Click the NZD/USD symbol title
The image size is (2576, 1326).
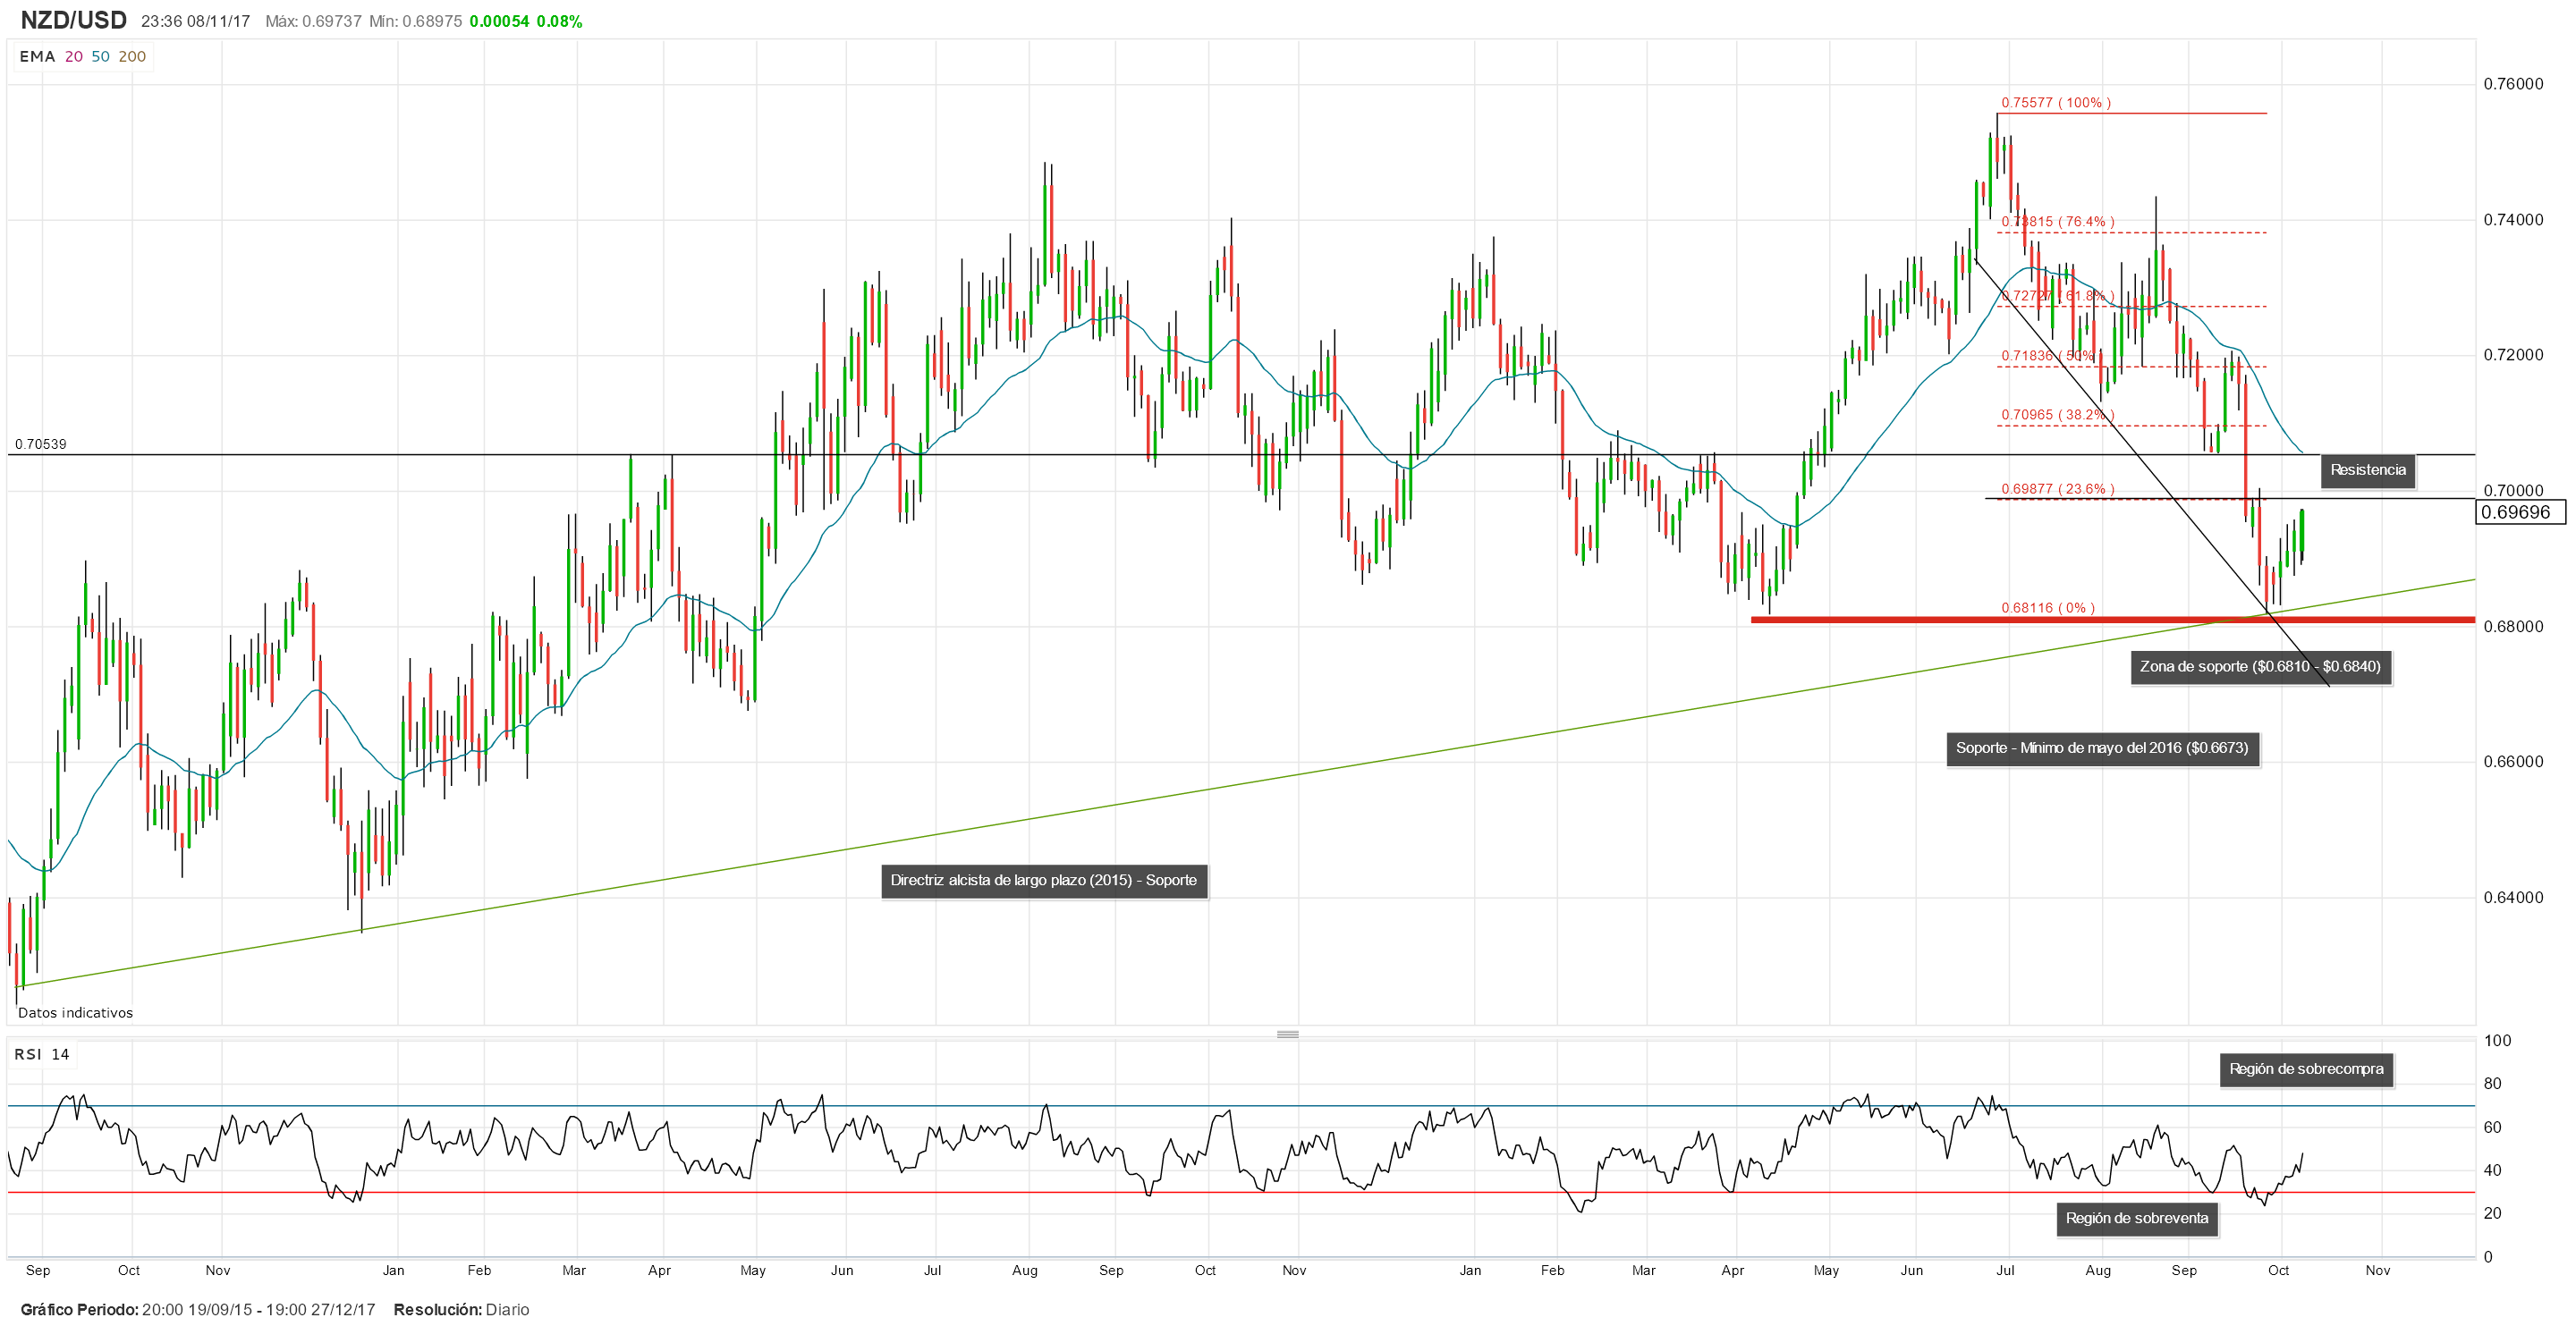73,20
